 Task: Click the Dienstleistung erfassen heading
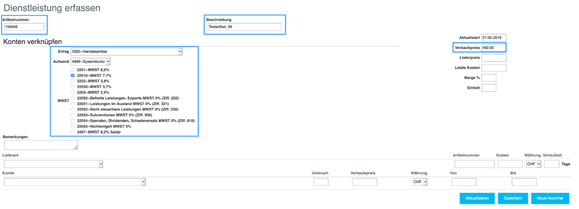(52, 8)
